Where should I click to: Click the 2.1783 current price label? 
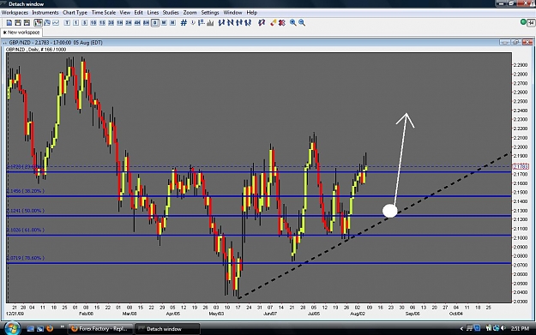coord(521,167)
